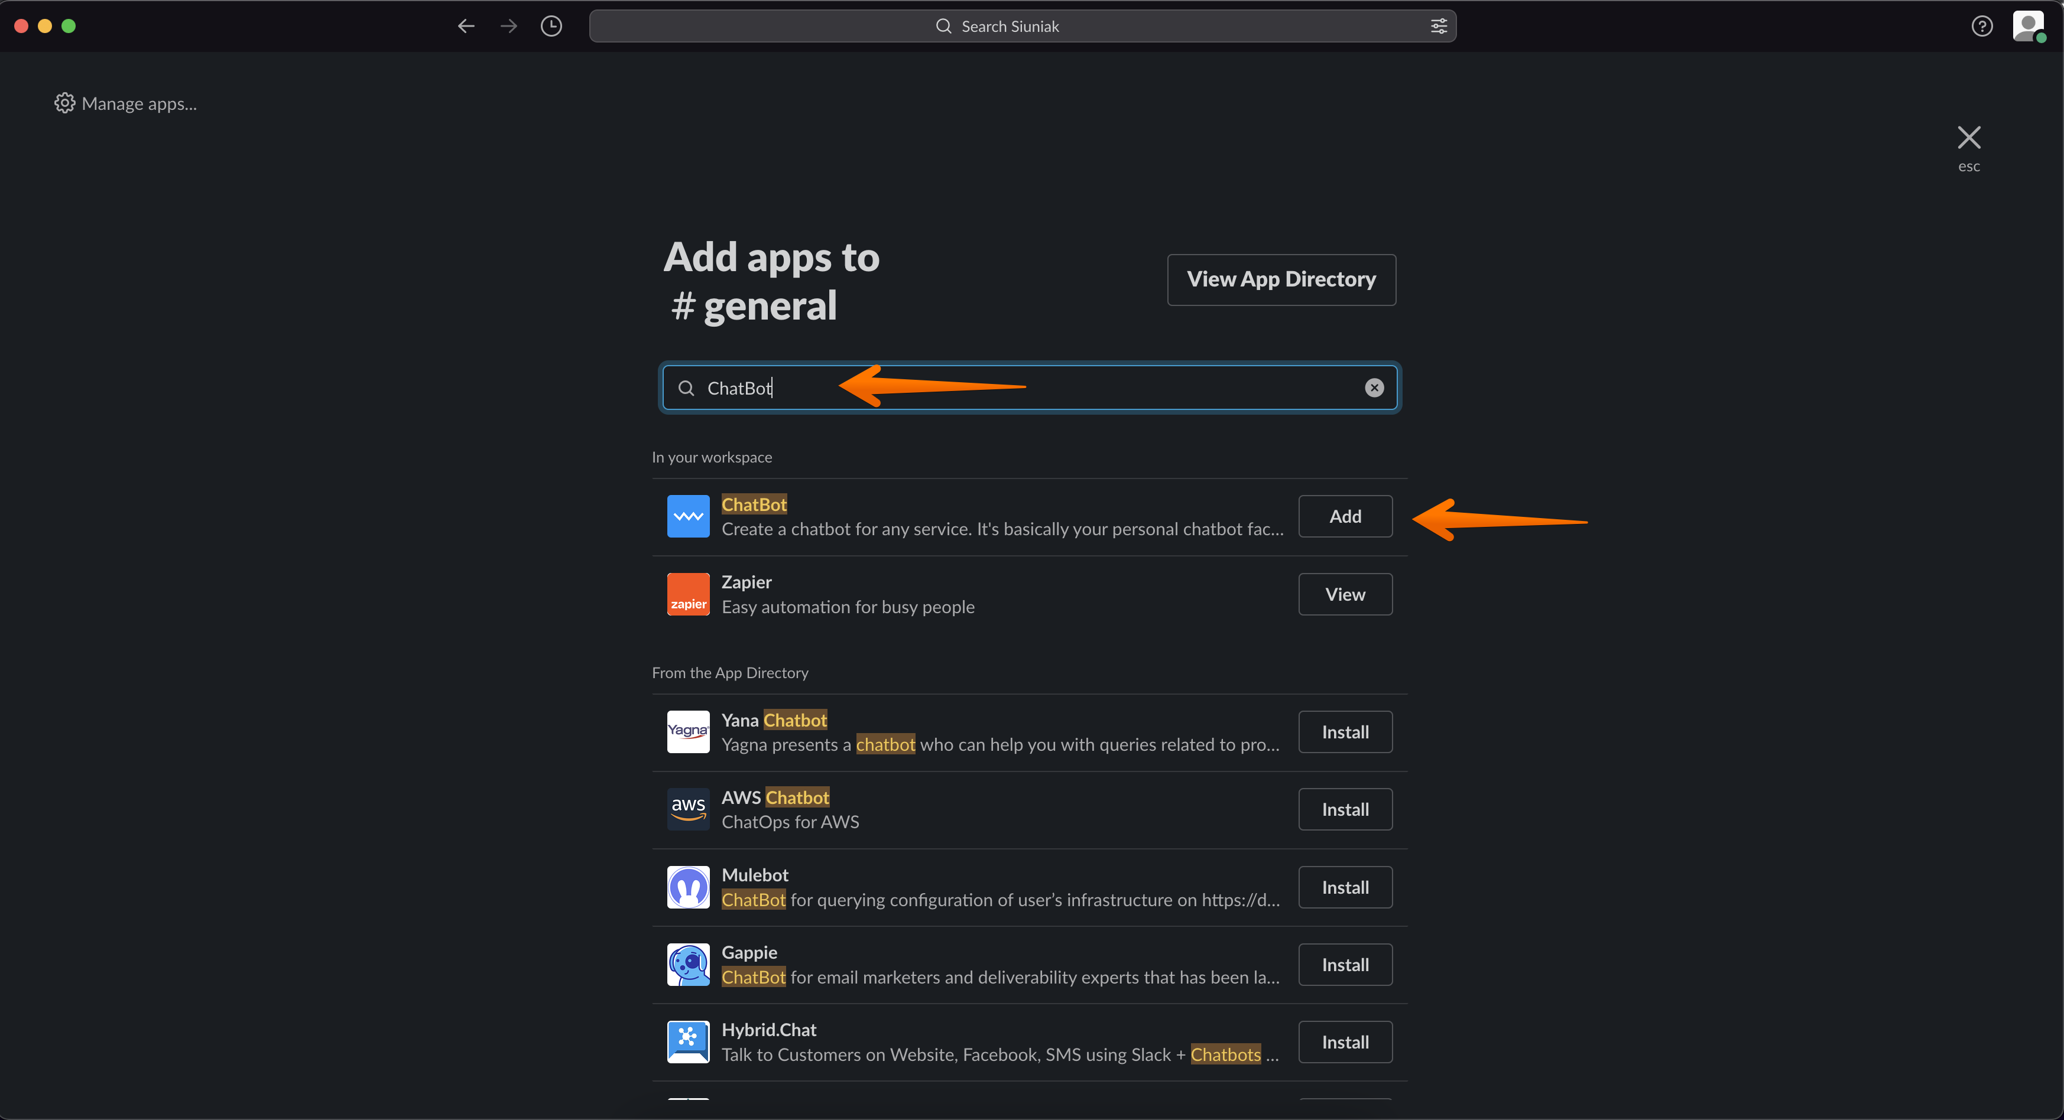Select the Zapier app title
The height and width of the screenshot is (1120, 2064).
click(746, 582)
